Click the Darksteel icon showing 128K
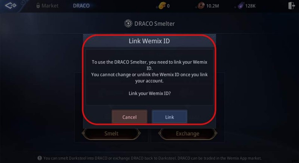Image resolution: width=299 pixels, height=163 pixels. point(241,6)
